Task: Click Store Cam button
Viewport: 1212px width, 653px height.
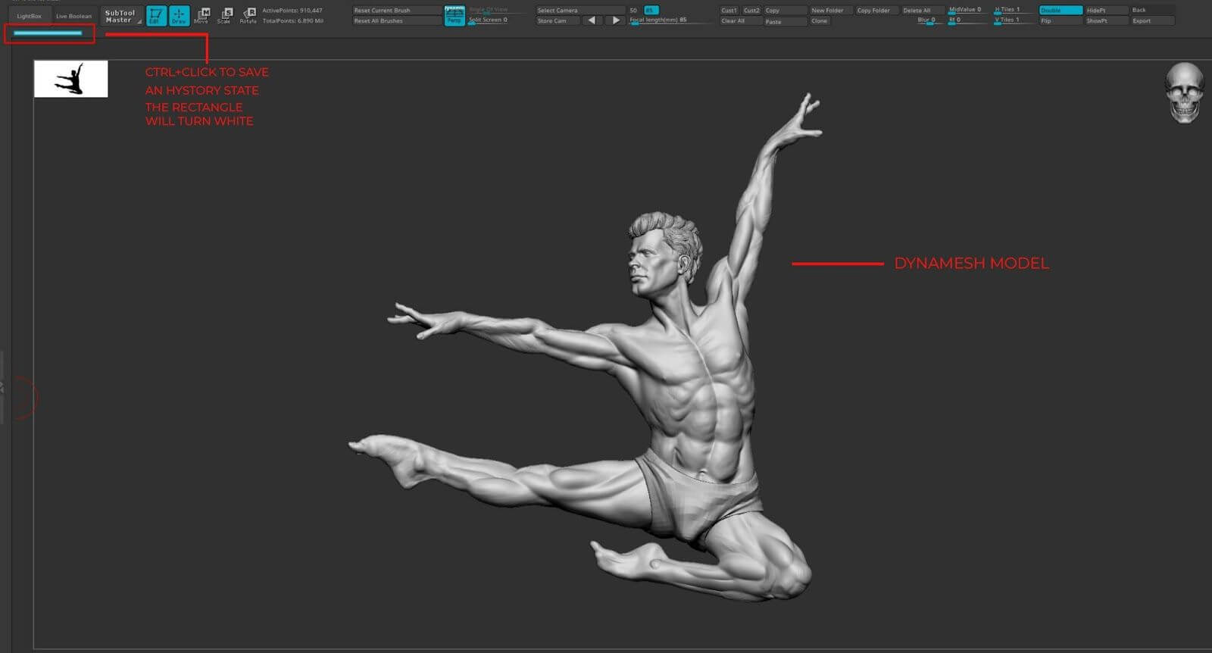Action: [x=558, y=20]
